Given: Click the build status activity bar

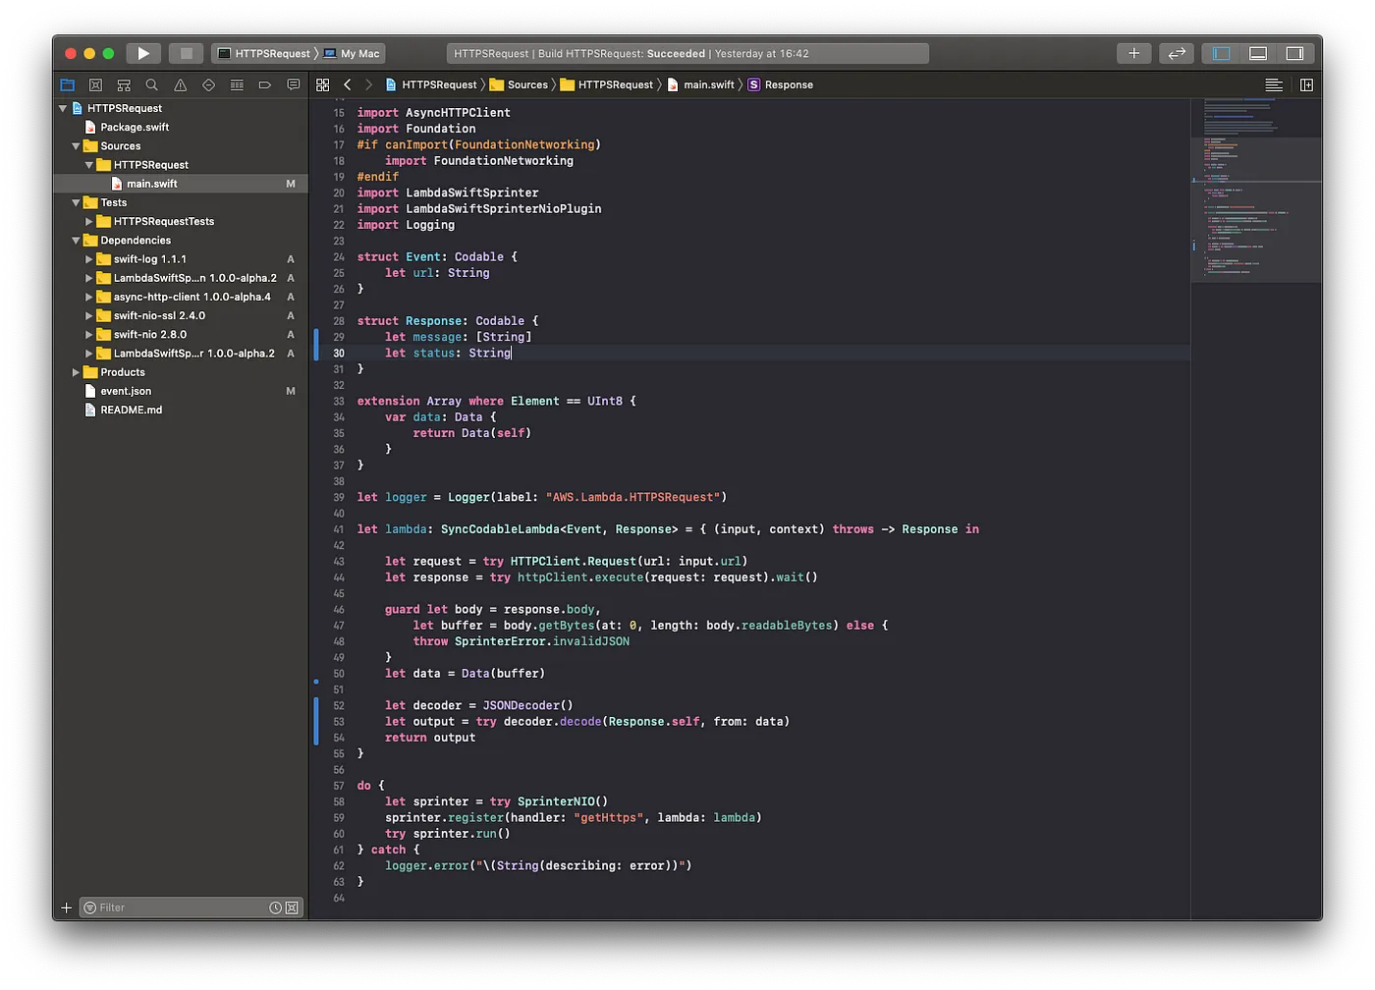Looking at the screenshot, I should pyautogui.click(x=687, y=54).
